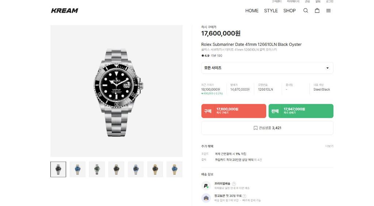This screenshot has height=206, width=374.
Task: Open the SHOP menu
Action: pos(289,11)
